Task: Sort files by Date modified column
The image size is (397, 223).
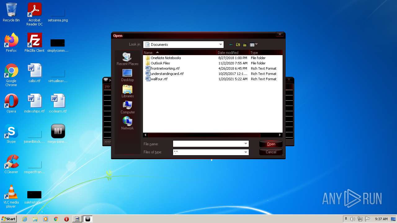Action: click(233, 53)
